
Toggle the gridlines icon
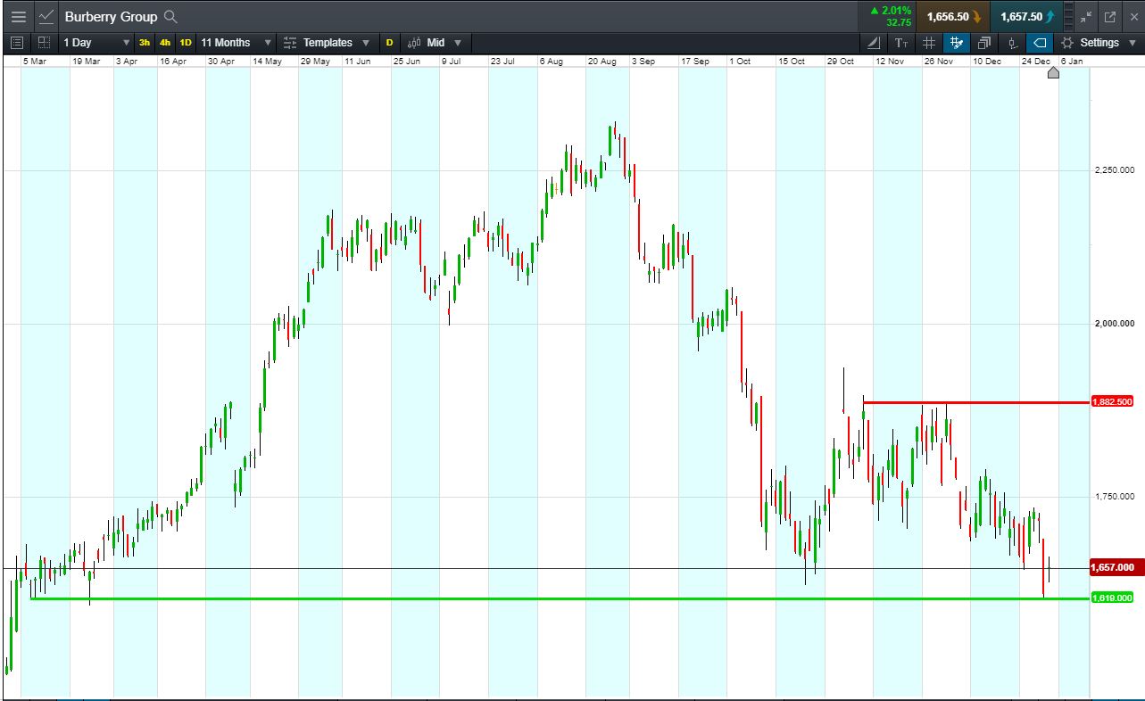[929, 42]
